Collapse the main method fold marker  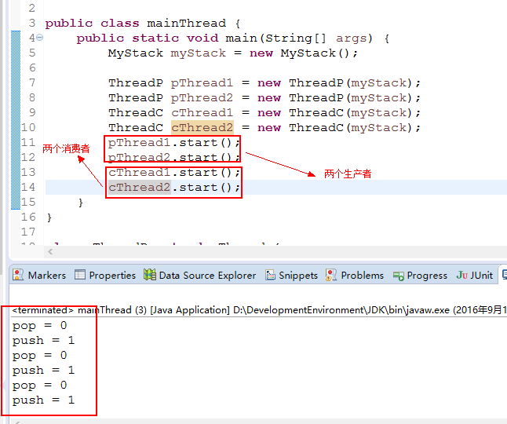[39, 38]
